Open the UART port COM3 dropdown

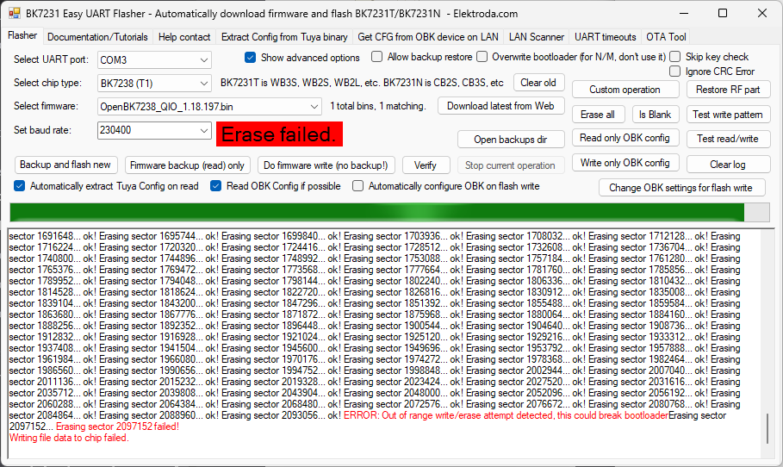154,60
